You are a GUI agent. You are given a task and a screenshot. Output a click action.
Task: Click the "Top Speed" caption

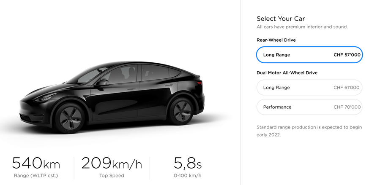(x=112, y=176)
